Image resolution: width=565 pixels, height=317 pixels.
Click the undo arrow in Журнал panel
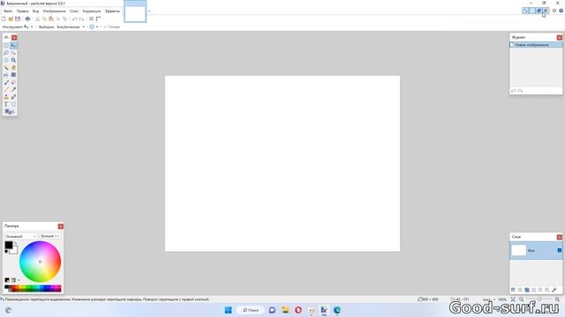(514, 91)
